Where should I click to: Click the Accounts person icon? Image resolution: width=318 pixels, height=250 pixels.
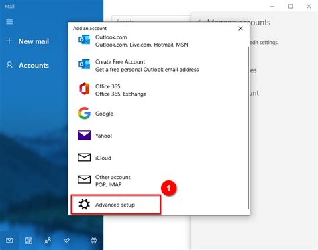pos(9,65)
